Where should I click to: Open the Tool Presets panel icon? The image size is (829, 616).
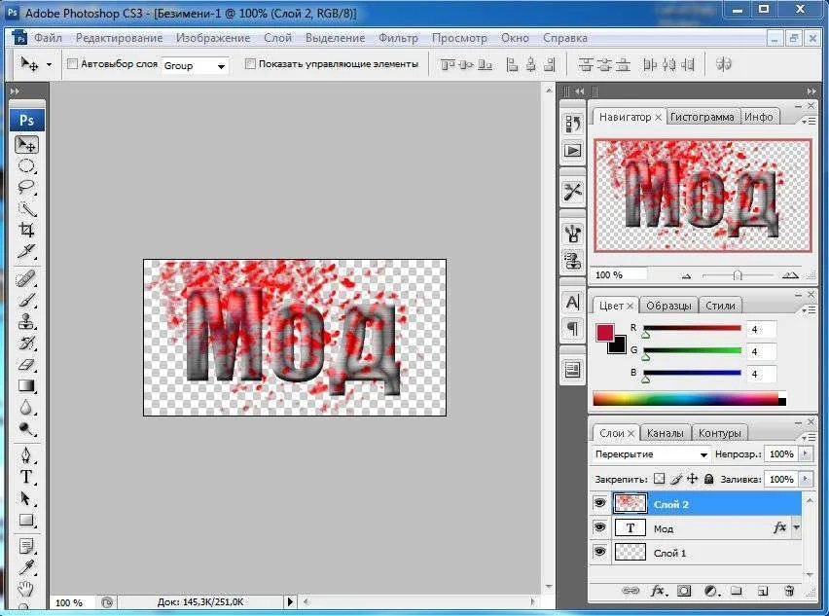(572, 191)
